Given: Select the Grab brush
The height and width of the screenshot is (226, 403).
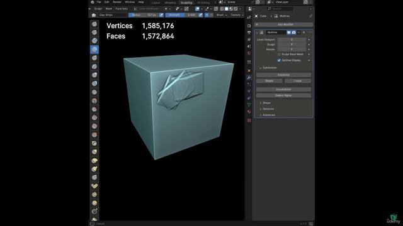Looking at the screenshot, I should click(94, 152).
